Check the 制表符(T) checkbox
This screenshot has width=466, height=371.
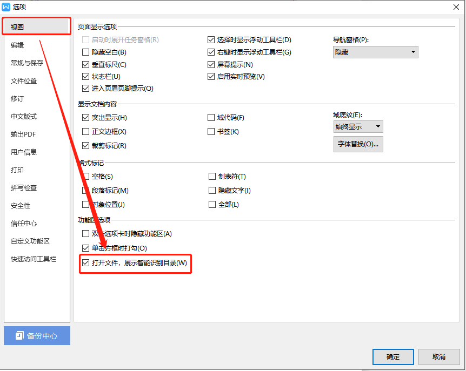pyautogui.click(x=212, y=177)
